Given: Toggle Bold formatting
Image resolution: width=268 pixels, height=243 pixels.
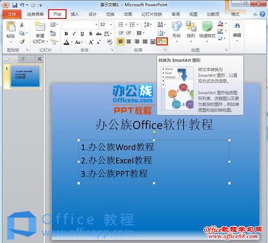Looking at the screenshot, I should coord(66,34).
